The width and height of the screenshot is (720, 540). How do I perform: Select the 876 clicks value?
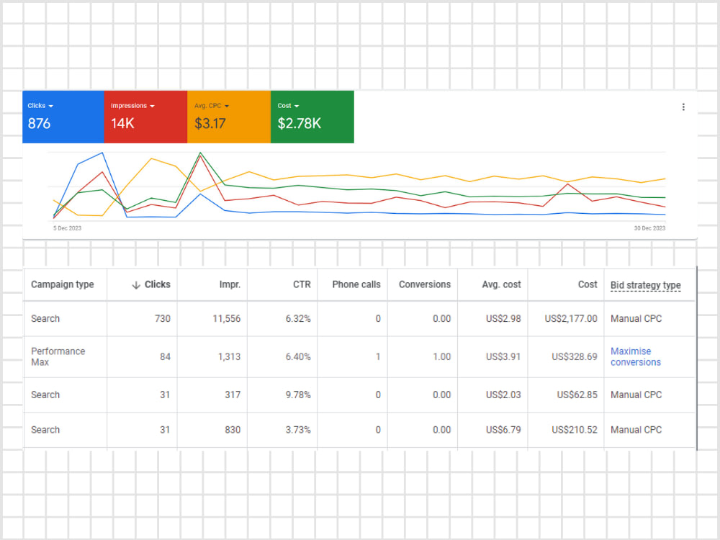pos(39,124)
